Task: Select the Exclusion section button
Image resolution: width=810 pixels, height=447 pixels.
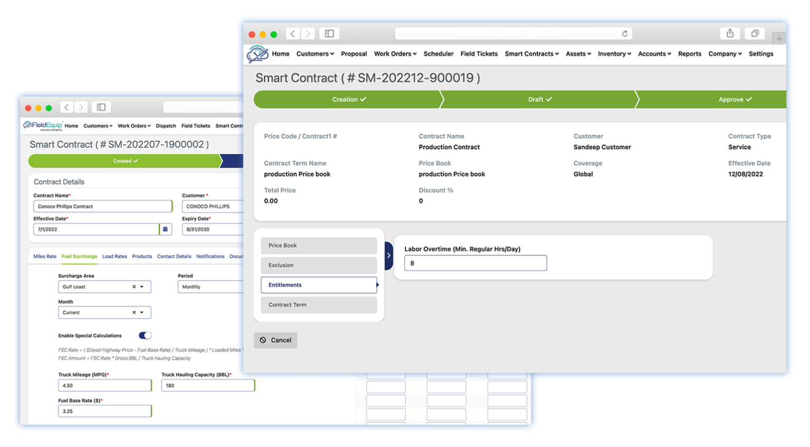Action: 319,265
